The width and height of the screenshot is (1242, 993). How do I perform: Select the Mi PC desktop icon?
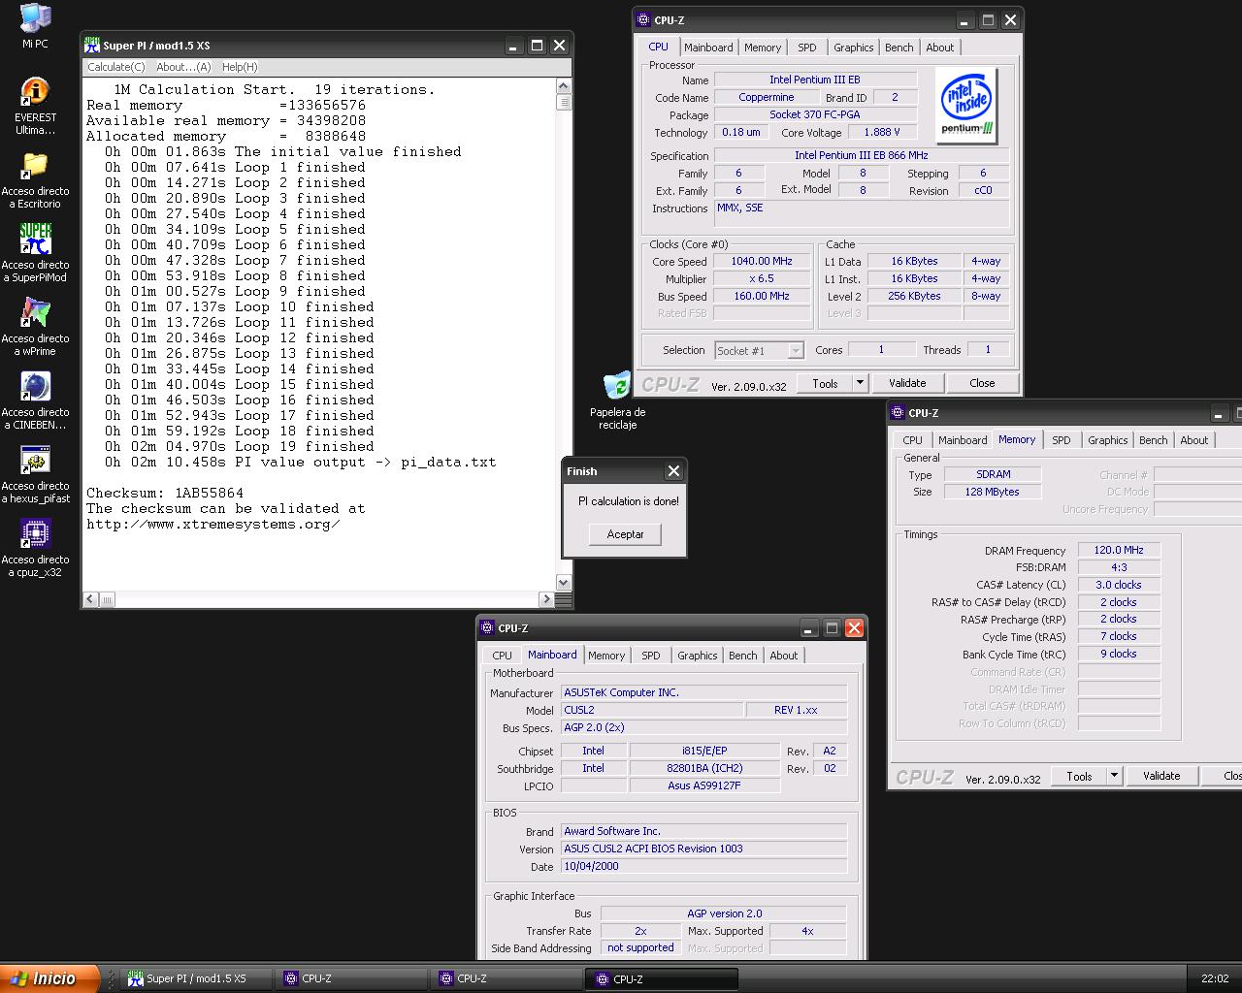pyautogui.click(x=35, y=17)
